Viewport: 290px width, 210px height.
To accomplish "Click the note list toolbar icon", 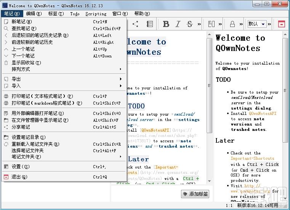I will [150, 24].
